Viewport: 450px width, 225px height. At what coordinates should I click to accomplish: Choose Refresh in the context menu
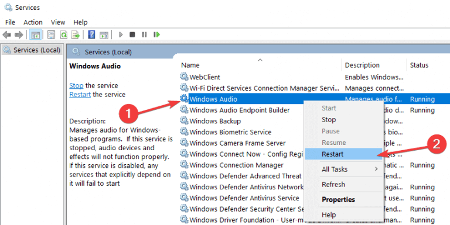coord(343,185)
